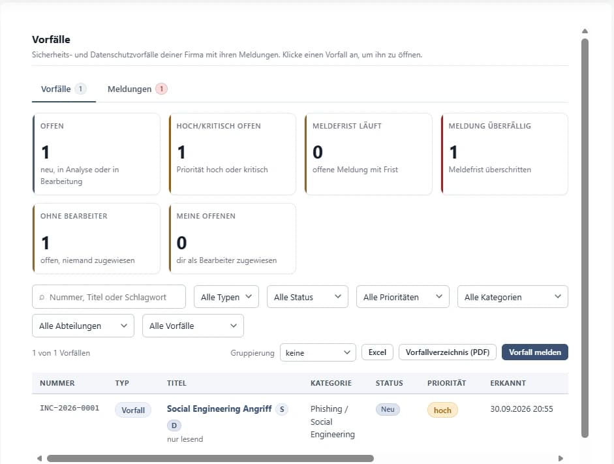Click the D badge under the incident title
Viewport: 614px width, 464px height.
(x=174, y=425)
